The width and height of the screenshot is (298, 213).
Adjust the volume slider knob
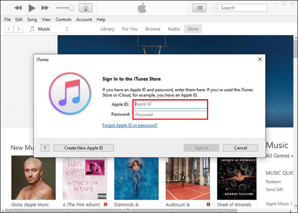[x=71, y=8]
